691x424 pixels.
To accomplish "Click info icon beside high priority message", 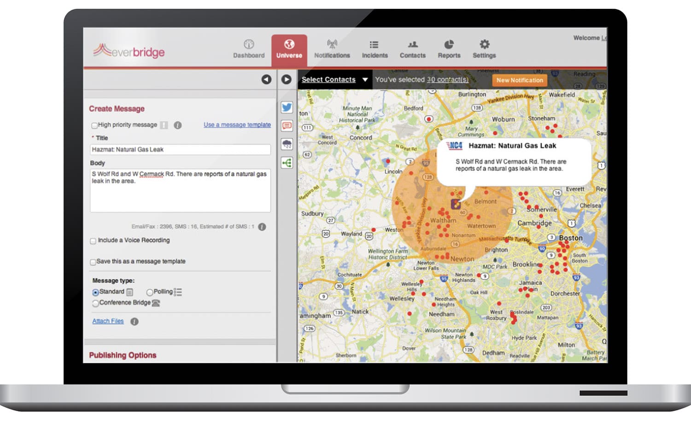I will [177, 125].
